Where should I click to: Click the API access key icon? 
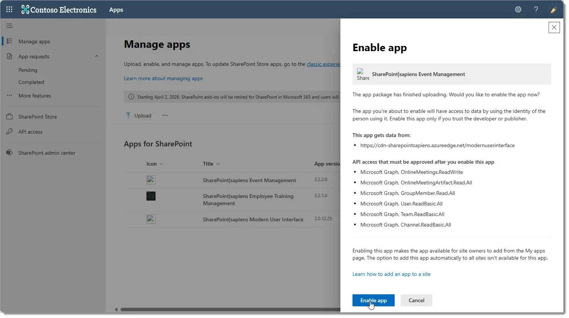coord(9,132)
